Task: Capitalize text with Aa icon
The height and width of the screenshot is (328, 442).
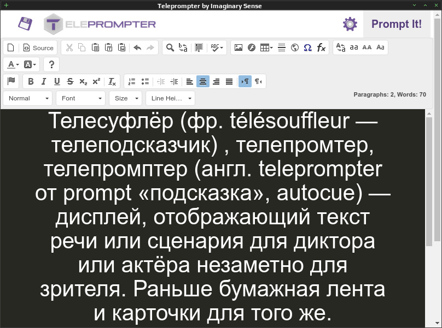Action: tap(380, 47)
